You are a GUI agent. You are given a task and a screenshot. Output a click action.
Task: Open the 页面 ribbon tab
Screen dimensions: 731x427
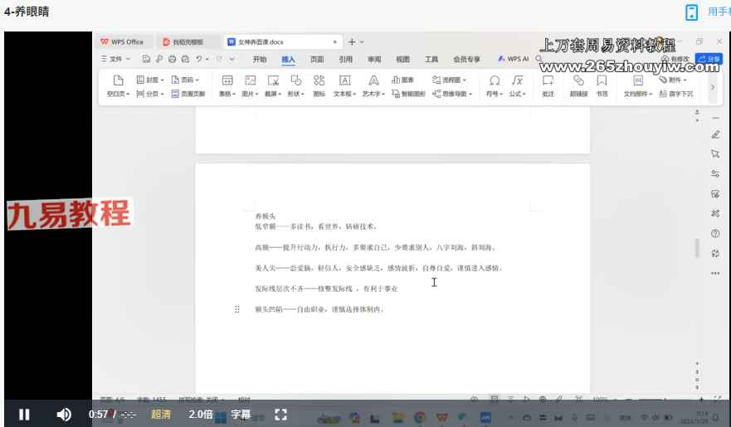(x=317, y=59)
